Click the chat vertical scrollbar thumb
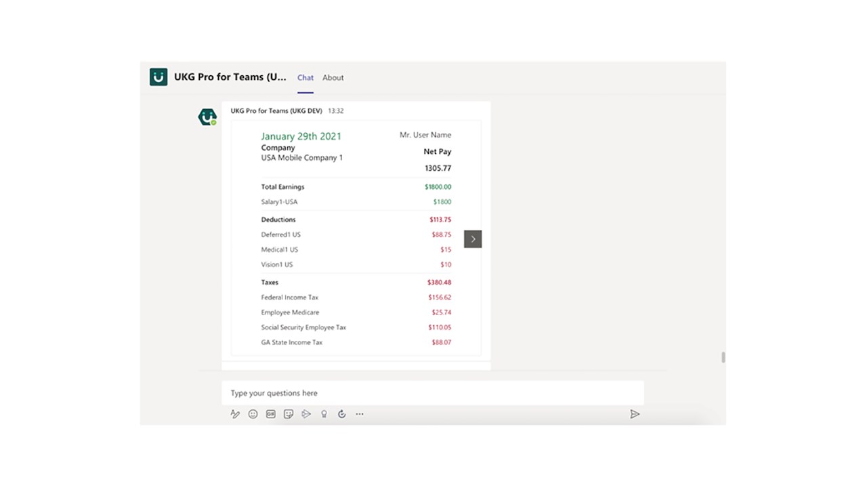This screenshot has width=867, height=488. pyautogui.click(x=723, y=358)
